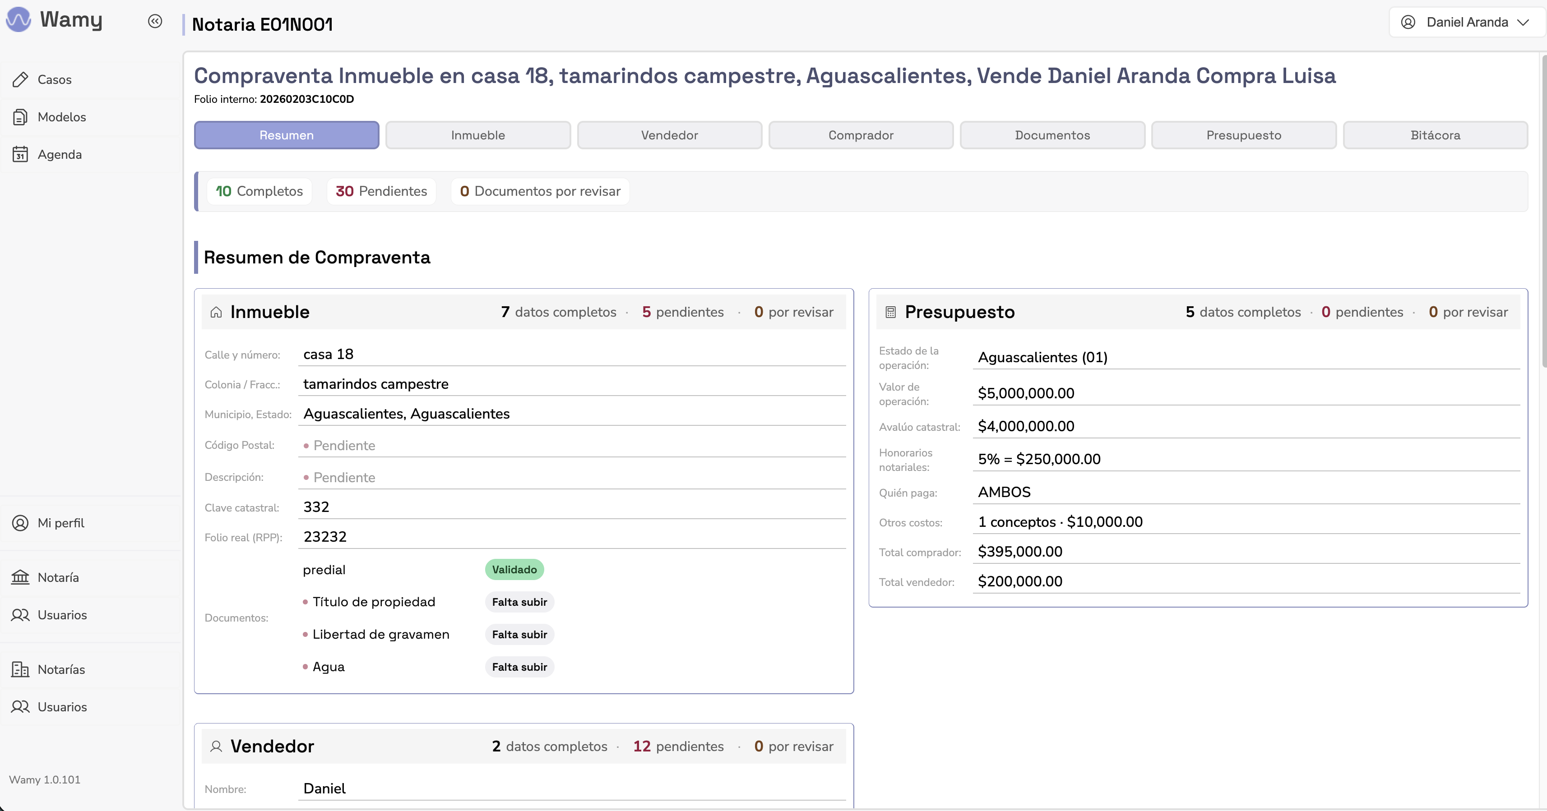Open the Agenda calendar section
The width and height of the screenshot is (1547, 811).
60,154
